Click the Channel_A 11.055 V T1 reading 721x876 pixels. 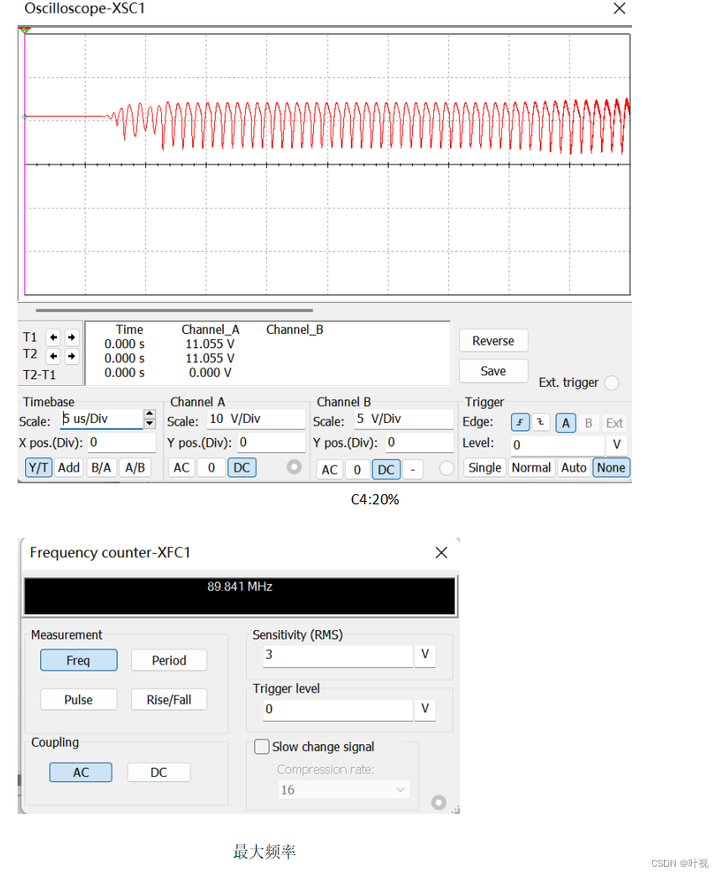(x=210, y=344)
